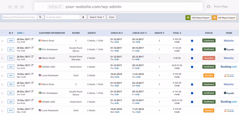Click the ROOMS column header
Image resolution: width=239 pixels, height=116 pixels.
pyautogui.click(x=76, y=33)
